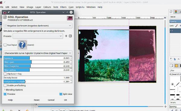Switch to the Patterns tab icon

176,66
